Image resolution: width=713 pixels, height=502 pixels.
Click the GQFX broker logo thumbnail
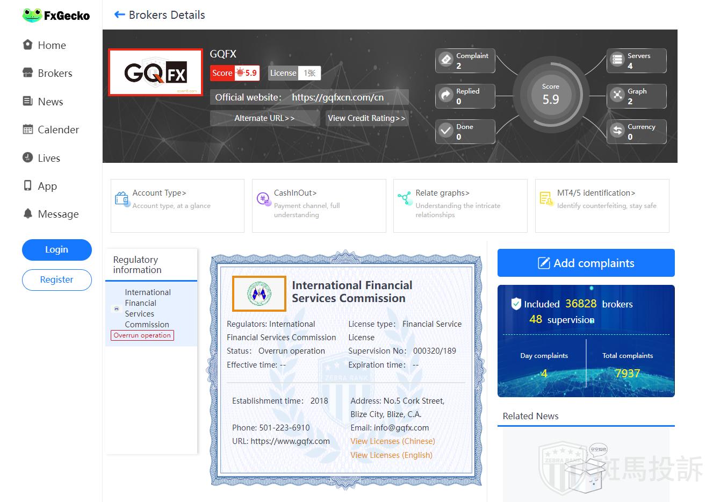155,72
